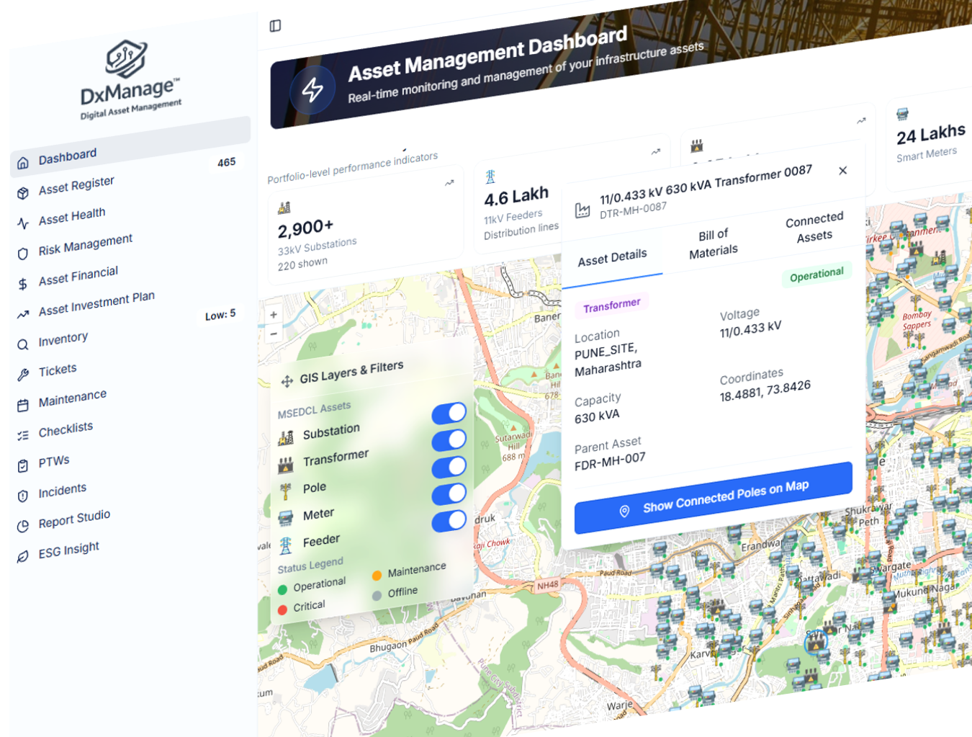The width and height of the screenshot is (972, 737).
Task: Click the smart meter icon on 24 Lakhs card
Action: (902, 114)
